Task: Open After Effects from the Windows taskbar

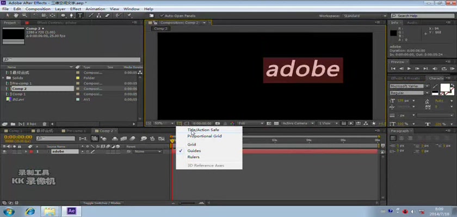Action: [72, 211]
